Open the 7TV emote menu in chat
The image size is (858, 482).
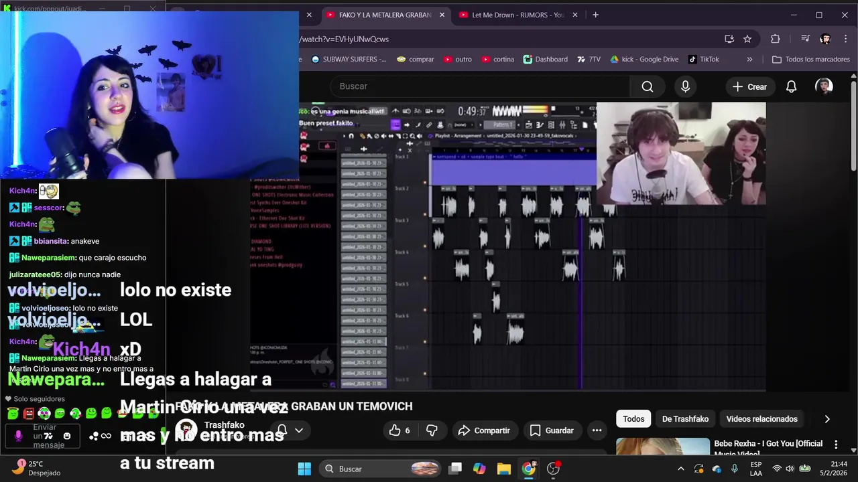click(x=48, y=436)
